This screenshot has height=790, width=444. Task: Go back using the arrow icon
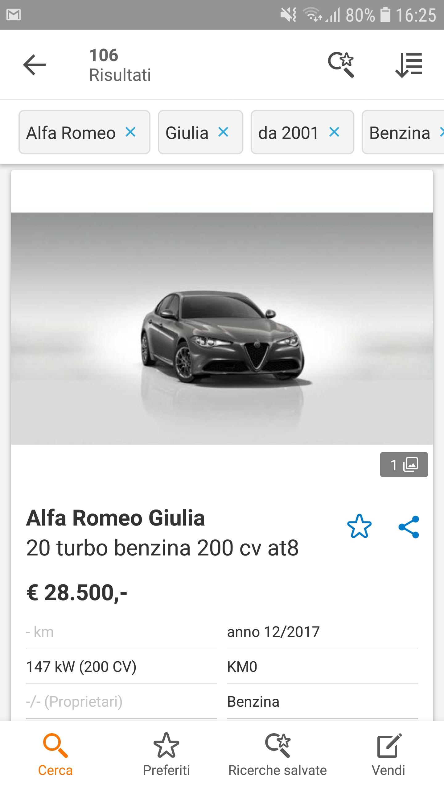34,65
